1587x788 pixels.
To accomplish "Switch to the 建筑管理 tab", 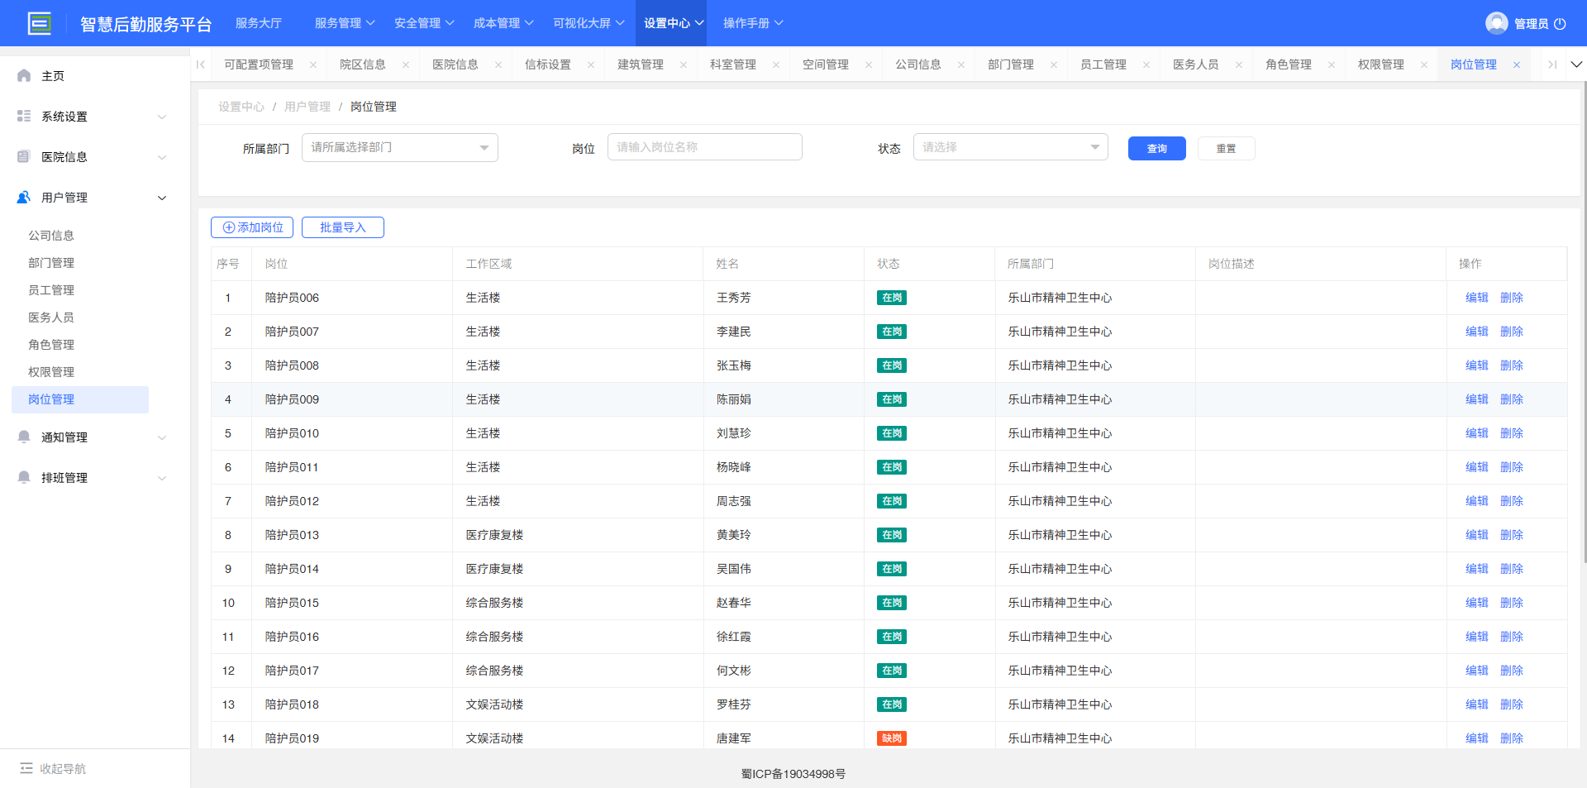I will 641,64.
